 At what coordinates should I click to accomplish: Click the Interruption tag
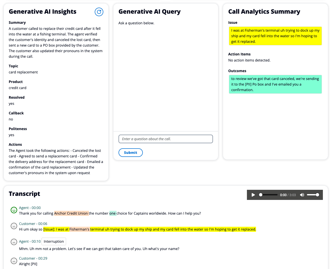click(54, 241)
